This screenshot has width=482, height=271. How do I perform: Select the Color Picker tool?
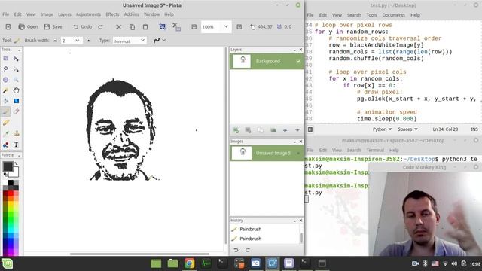(5, 133)
